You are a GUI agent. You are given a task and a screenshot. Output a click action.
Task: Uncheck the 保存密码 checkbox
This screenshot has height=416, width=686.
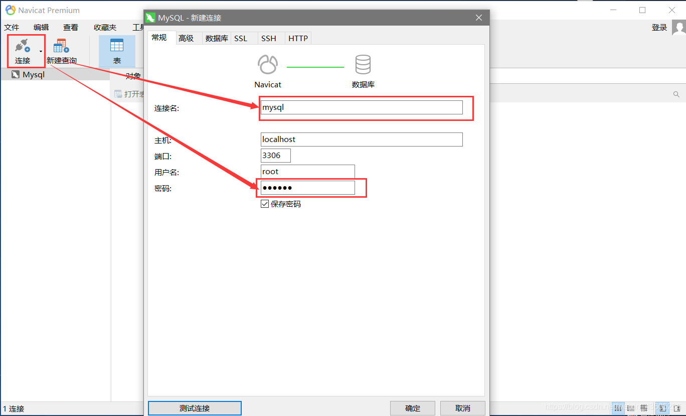[265, 204]
